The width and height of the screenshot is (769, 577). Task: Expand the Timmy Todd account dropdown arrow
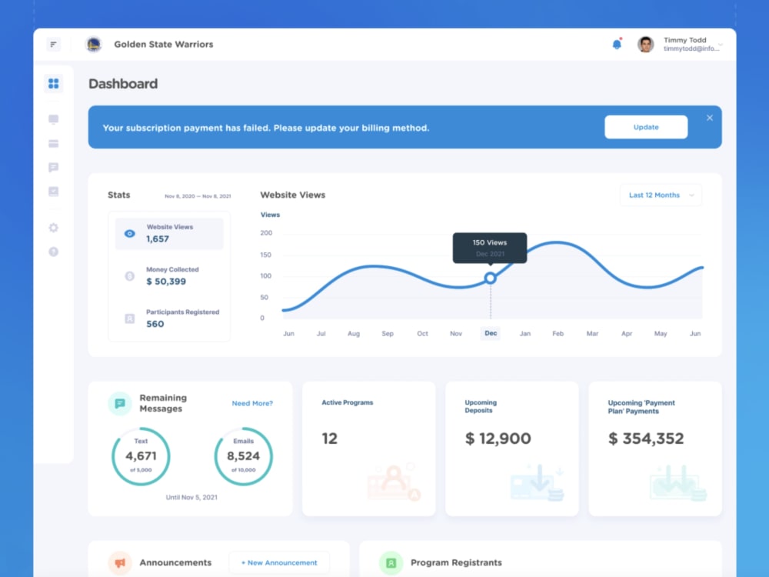721,45
